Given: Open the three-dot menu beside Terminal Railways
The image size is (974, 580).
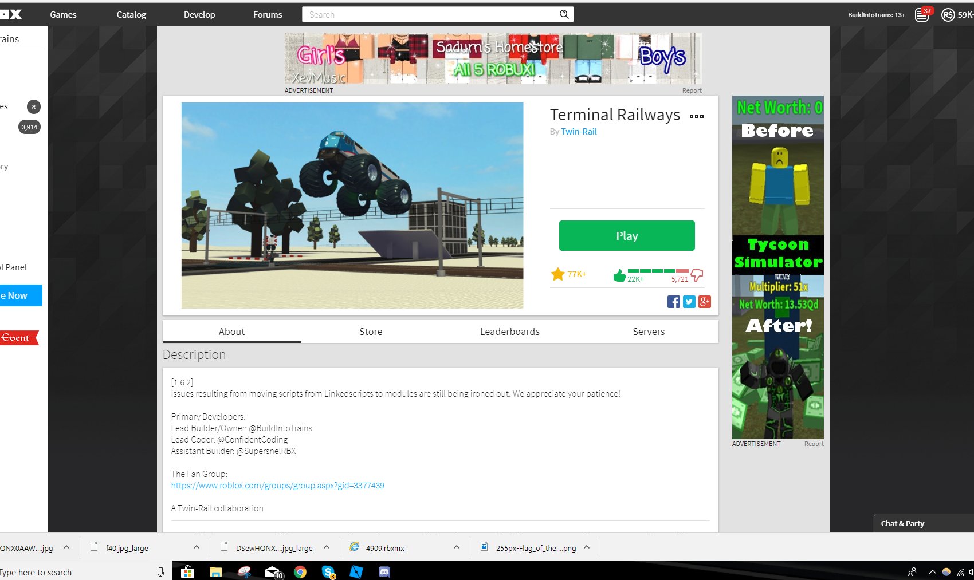Looking at the screenshot, I should pos(697,116).
